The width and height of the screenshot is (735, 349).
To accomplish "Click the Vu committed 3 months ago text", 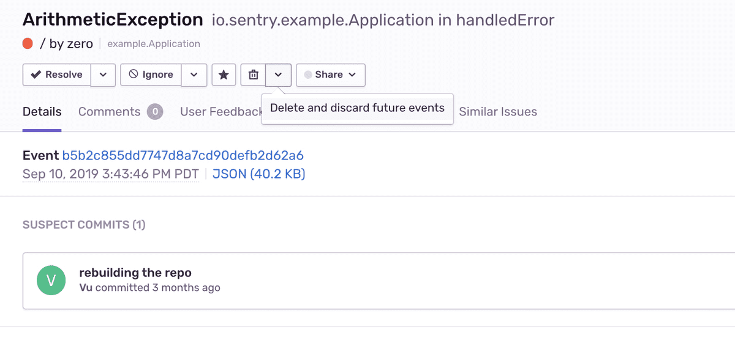I will pos(149,287).
